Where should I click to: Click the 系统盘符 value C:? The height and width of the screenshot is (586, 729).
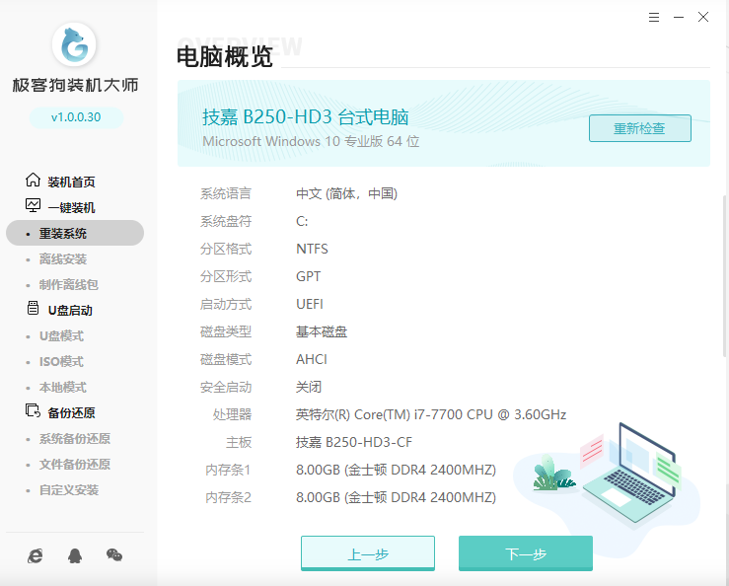click(x=302, y=221)
